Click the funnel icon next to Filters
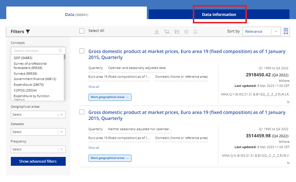Viewport: 296px width, 182px height. coord(28,32)
